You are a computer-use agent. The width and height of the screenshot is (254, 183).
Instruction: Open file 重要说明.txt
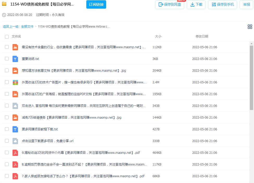[x=31, y=59]
